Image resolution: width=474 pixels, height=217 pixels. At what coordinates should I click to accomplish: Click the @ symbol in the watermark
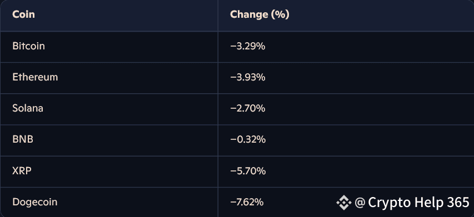pos(360,203)
